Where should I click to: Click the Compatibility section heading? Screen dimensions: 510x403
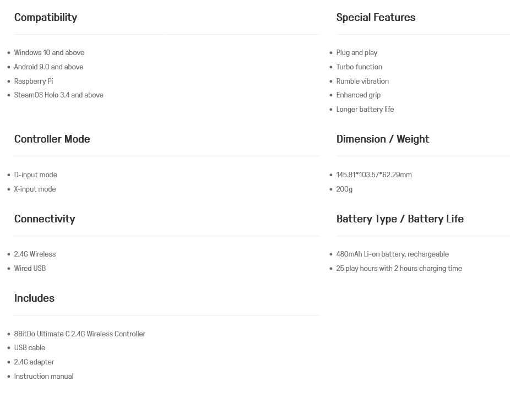[46, 18]
